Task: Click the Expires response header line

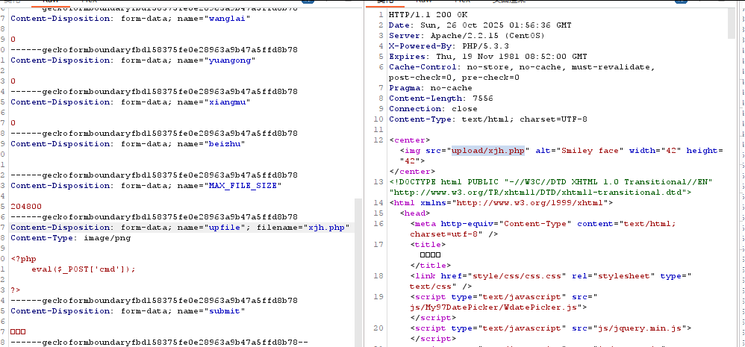Action: pos(488,57)
